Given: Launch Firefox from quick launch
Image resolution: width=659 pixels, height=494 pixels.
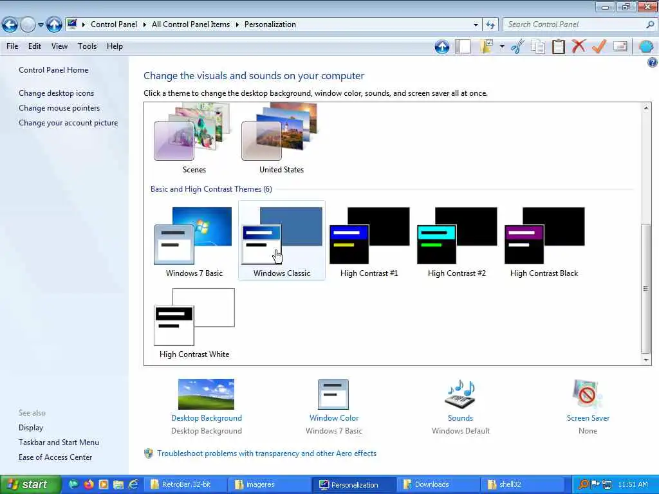Looking at the screenshot, I should point(89,484).
